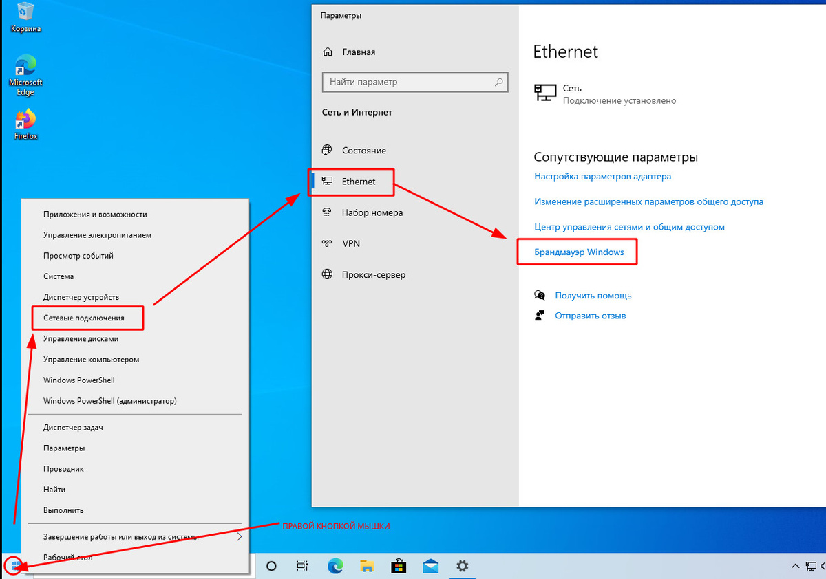Launch Edge from the taskbar
The height and width of the screenshot is (579, 826).
pos(335,567)
